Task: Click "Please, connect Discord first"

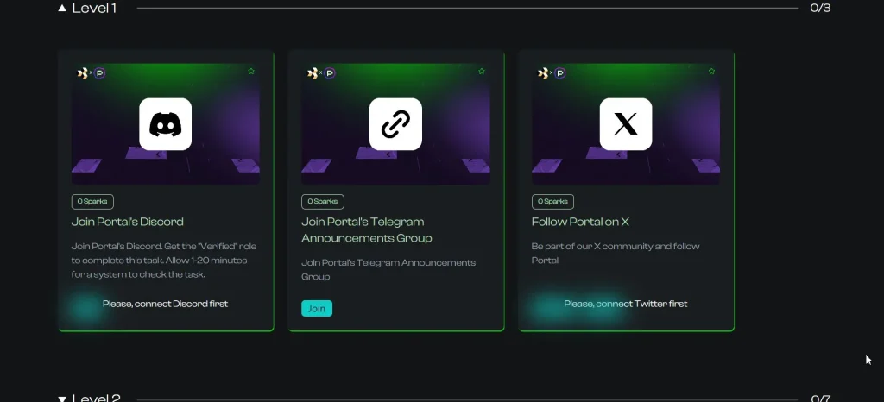Action: click(x=165, y=304)
